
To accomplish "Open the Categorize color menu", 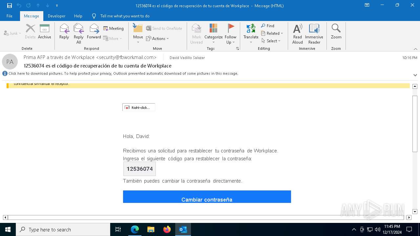I will tap(214, 33).
